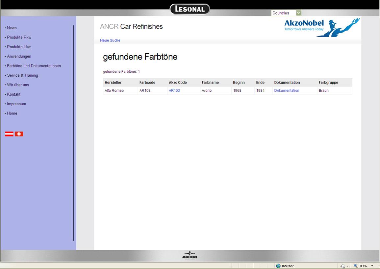The image size is (380, 269).
Task: Select the Austrian flag icon
Action: (x=9, y=134)
